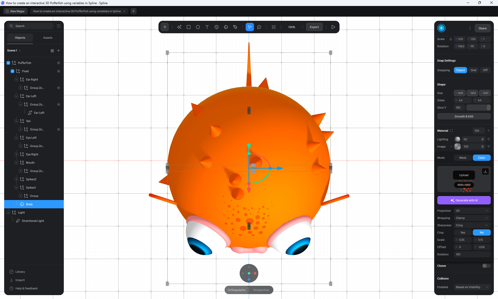Open the comment tool
The image size is (498, 299).
click(x=259, y=27)
